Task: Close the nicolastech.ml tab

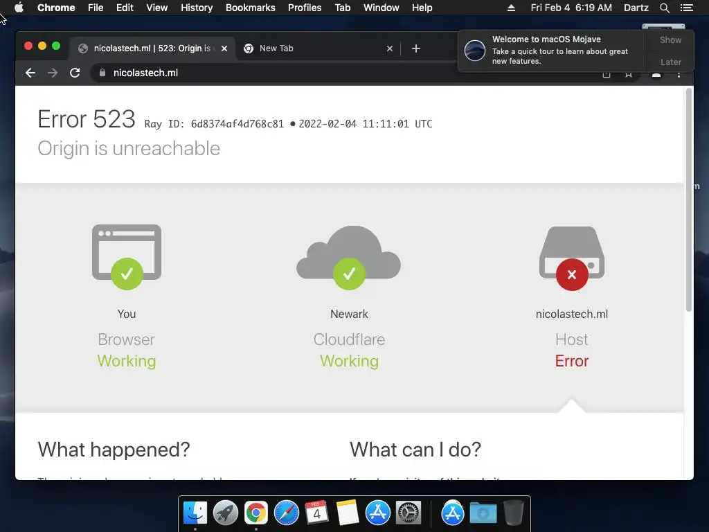Action: (224, 48)
